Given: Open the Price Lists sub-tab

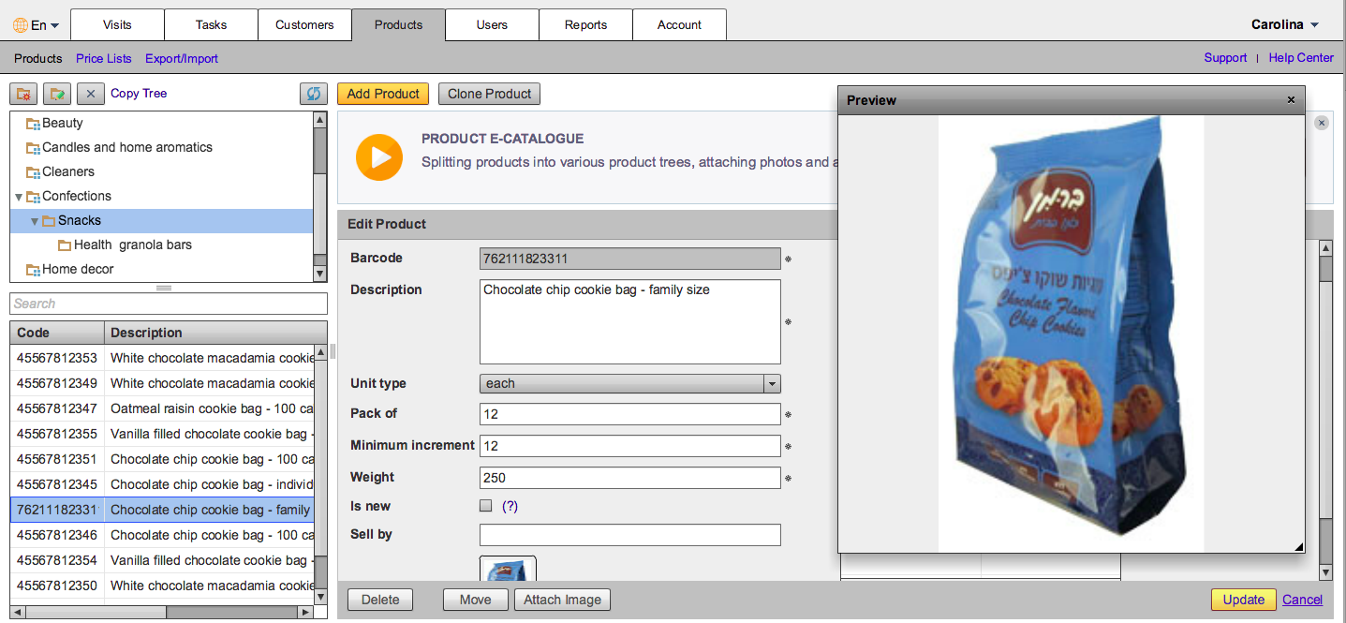Looking at the screenshot, I should tap(104, 58).
